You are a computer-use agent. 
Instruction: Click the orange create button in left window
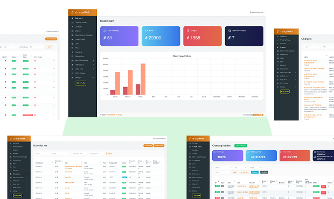(x=51, y=39)
